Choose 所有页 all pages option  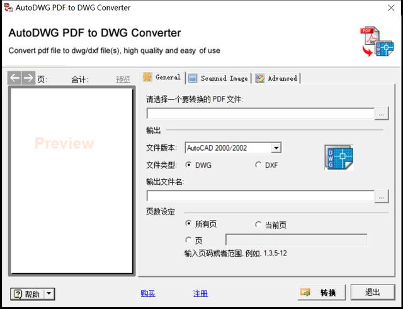(x=188, y=223)
